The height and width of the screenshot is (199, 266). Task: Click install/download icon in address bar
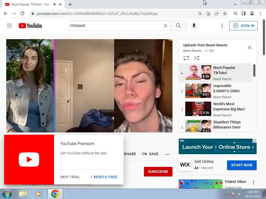tap(208, 13)
